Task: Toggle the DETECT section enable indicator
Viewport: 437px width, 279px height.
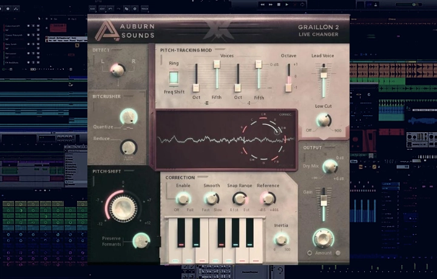Action: (x=117, y=50)
